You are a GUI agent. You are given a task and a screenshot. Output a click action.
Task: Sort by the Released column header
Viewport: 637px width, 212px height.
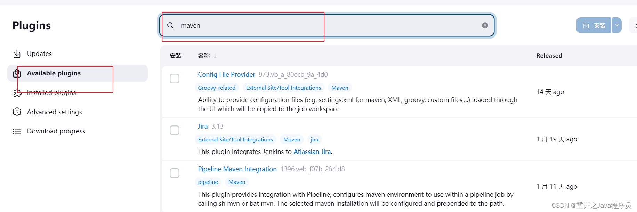[549, 56]
